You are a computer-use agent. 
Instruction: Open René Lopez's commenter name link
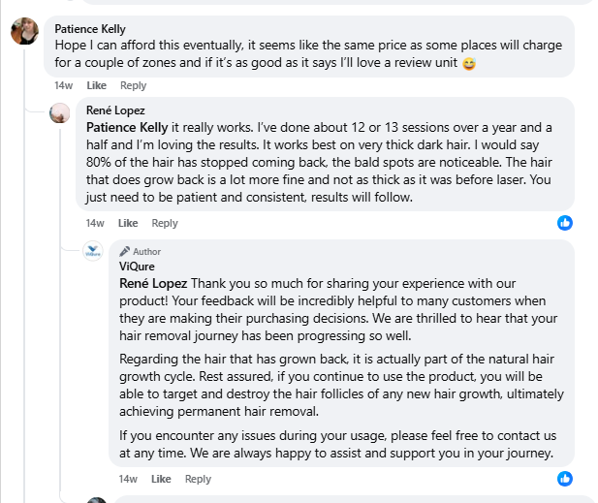[115, 110]
